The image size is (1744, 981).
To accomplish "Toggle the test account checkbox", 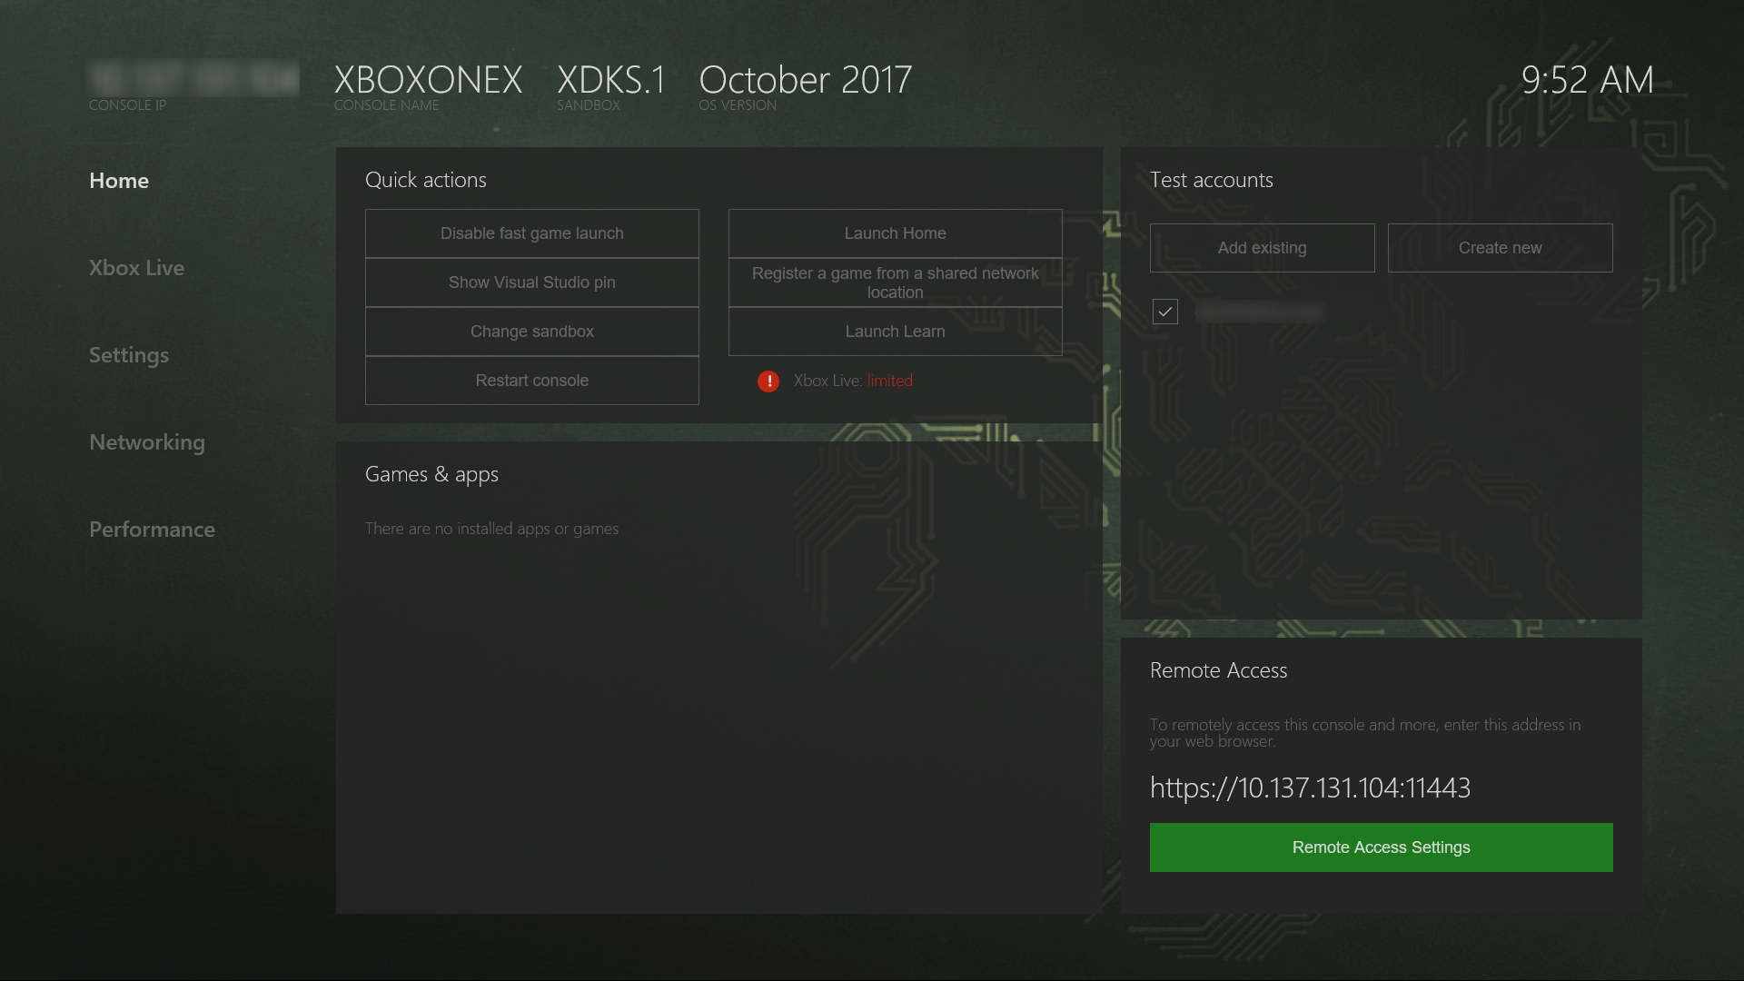I will coord(1164,311).
